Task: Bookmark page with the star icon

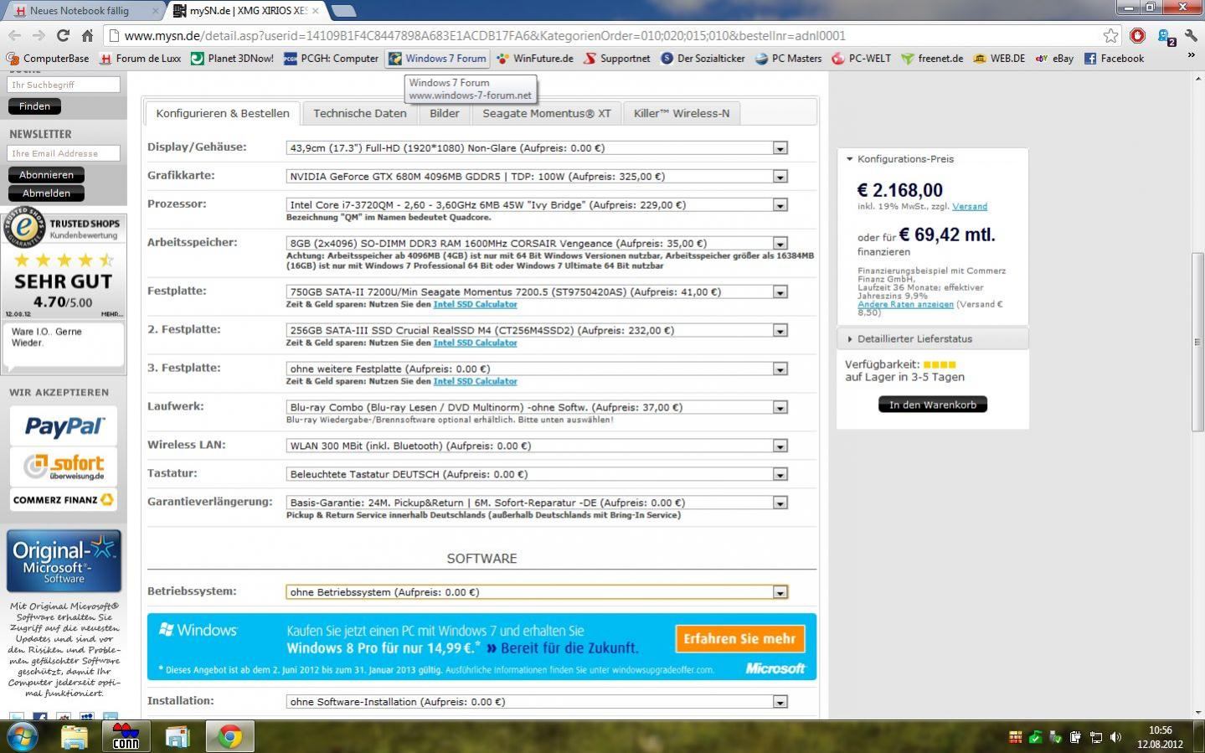Action: (1110, 35)
